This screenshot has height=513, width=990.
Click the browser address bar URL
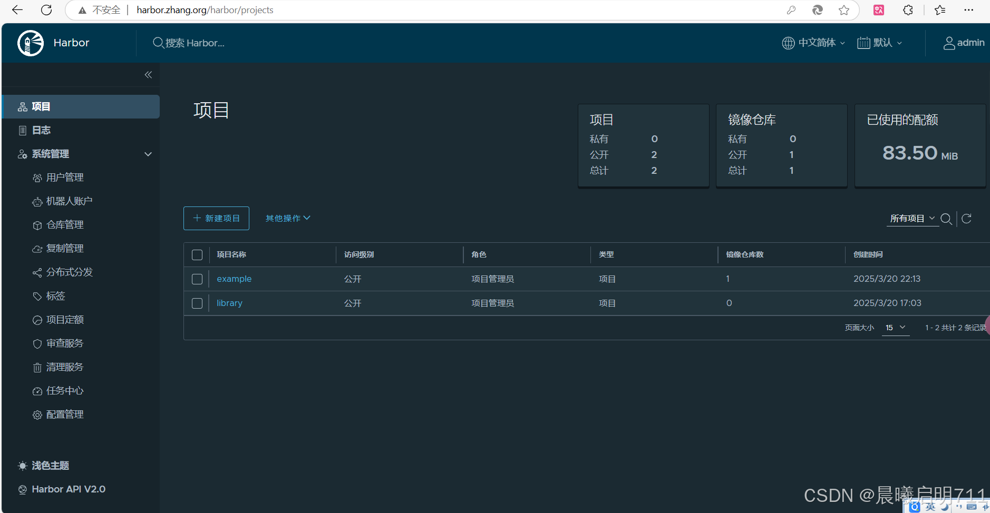click(205, 10)
